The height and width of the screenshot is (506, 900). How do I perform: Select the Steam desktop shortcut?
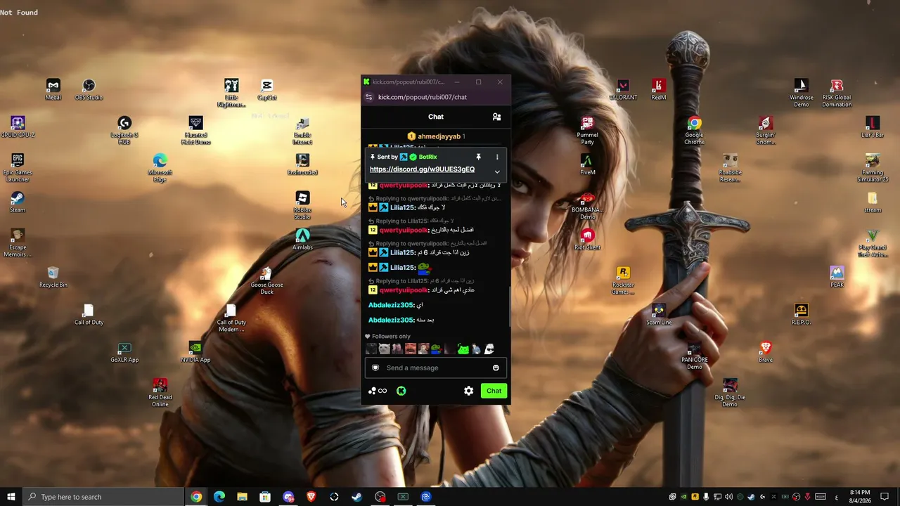(x=18, y=202)
